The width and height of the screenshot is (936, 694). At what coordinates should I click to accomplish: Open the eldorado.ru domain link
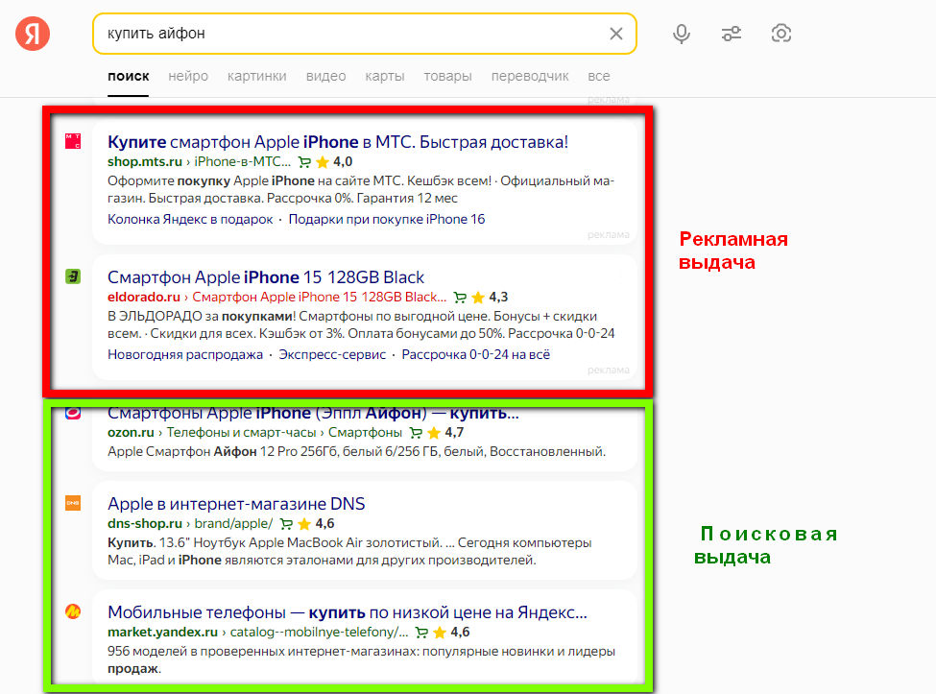pos(144,298)
